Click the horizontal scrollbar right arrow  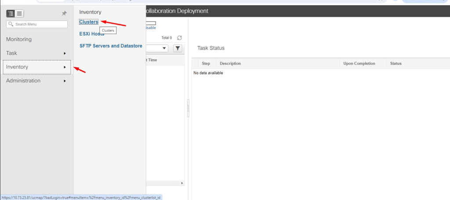pyautogui.click(x=182, y=183)
